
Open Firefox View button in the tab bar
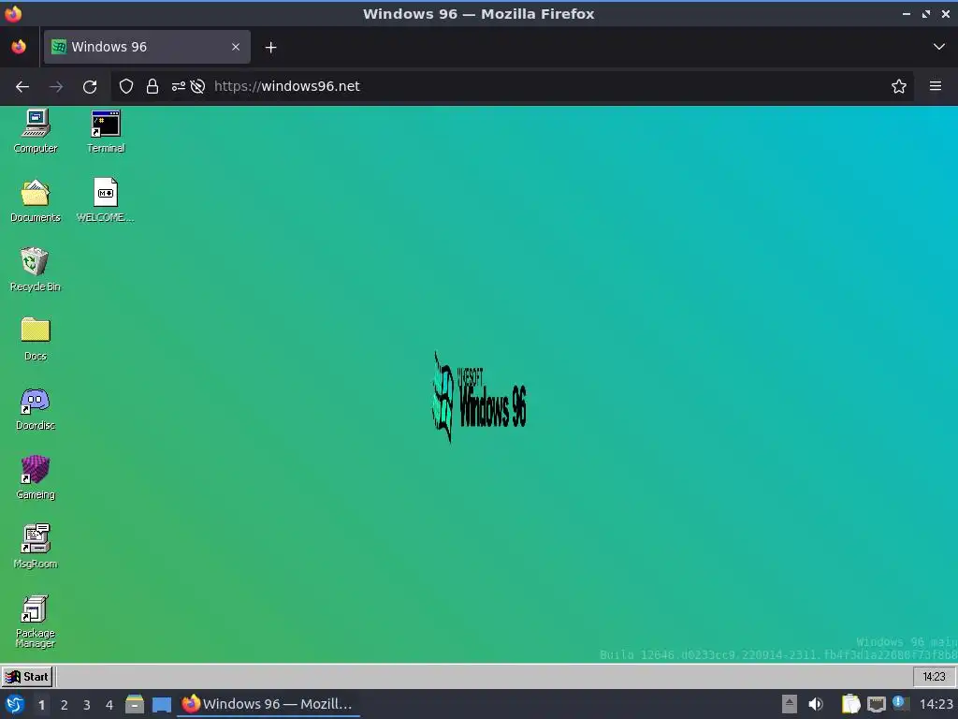19,47
